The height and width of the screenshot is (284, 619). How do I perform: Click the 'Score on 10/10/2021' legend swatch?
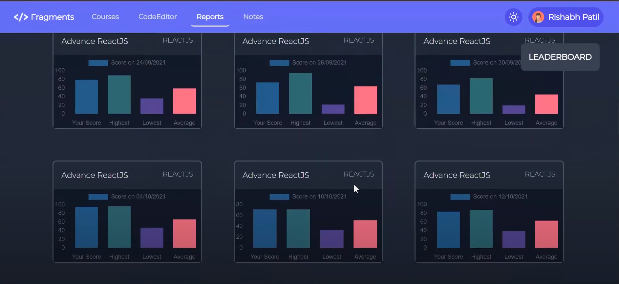point(279,197)
